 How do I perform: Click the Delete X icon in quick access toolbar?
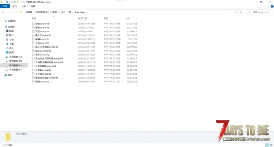click(x=14, y=2)
